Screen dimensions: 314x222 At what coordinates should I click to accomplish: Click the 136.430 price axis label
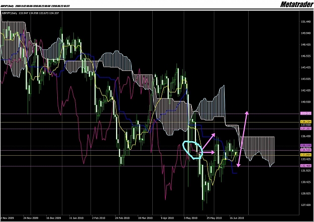[x=305, y=136]
